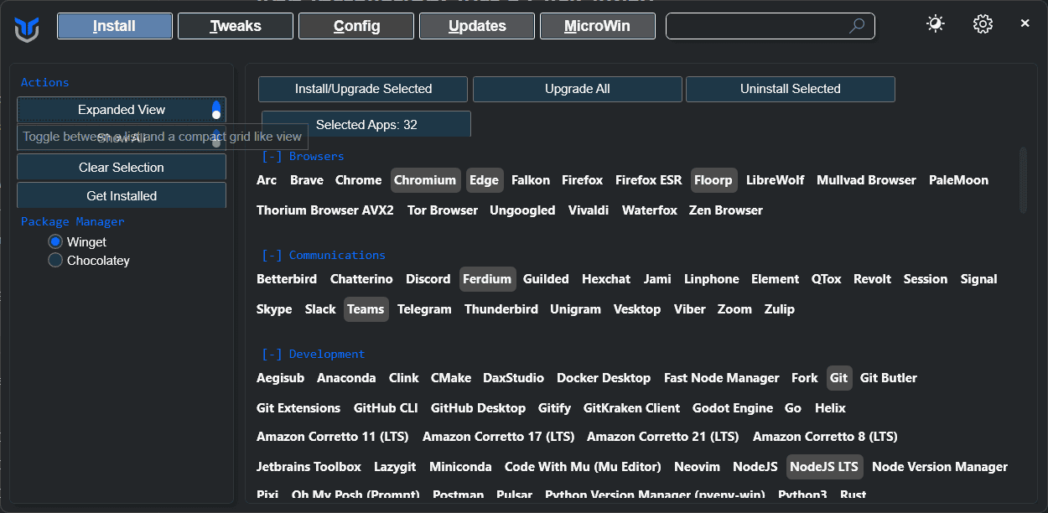The width and height of the screenshot is (1048, 513).
Task: Click the Uninstall Selected button
Action: tap(790, 89)
